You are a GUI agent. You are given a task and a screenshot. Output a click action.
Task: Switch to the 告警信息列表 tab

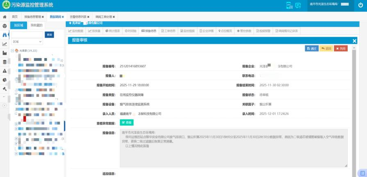point(78,17)
